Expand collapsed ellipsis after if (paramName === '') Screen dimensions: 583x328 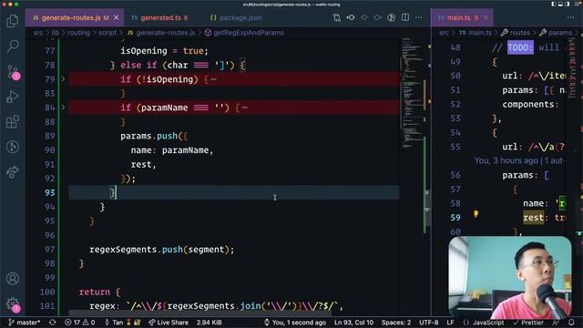coord(245,108)
